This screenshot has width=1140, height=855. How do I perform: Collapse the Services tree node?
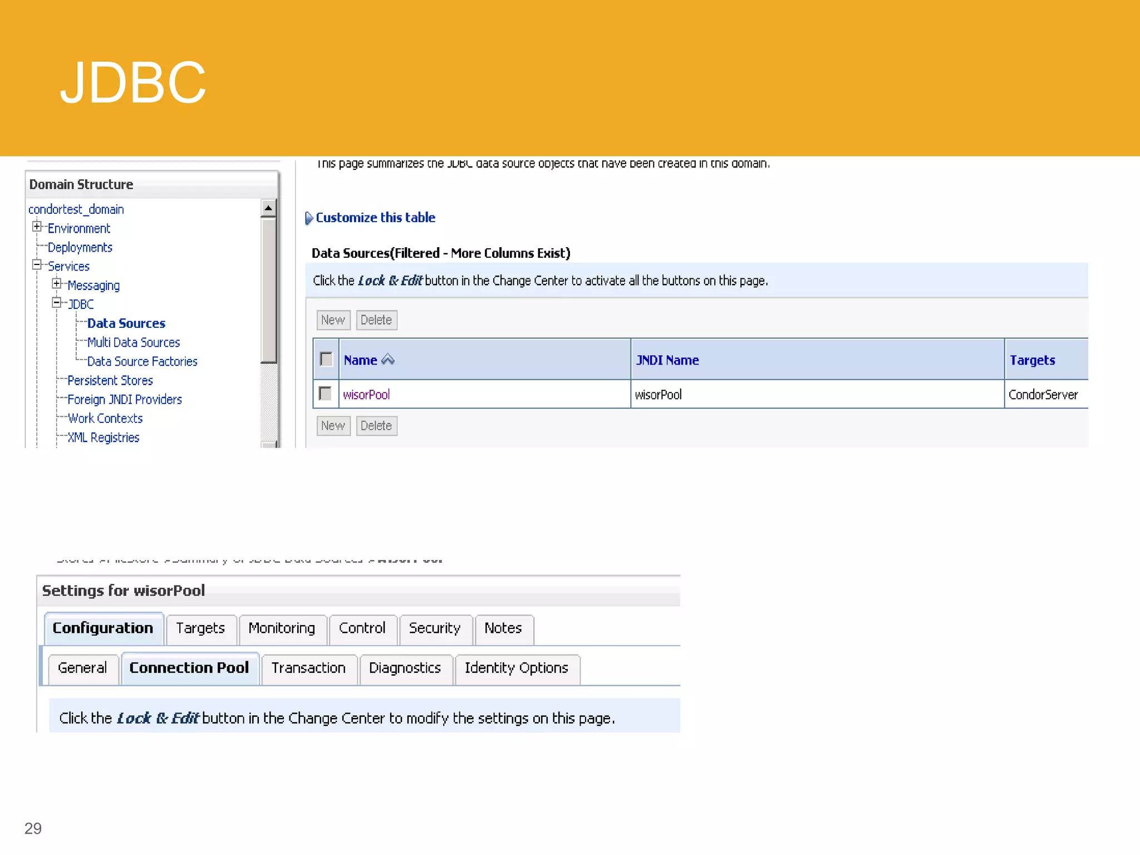tap(37, 264)
